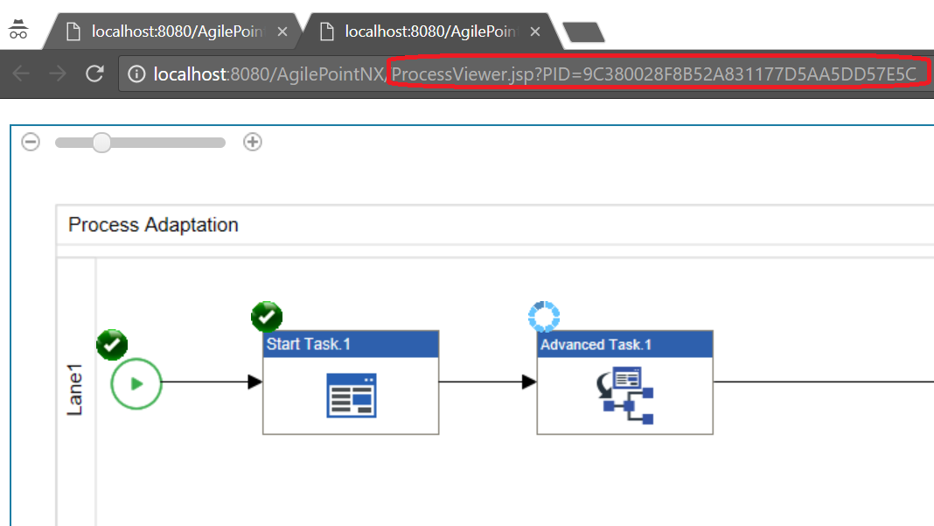Click the incognito mode browser icon
The height and width of the screenshot is (526, 934).
point(19,26)
